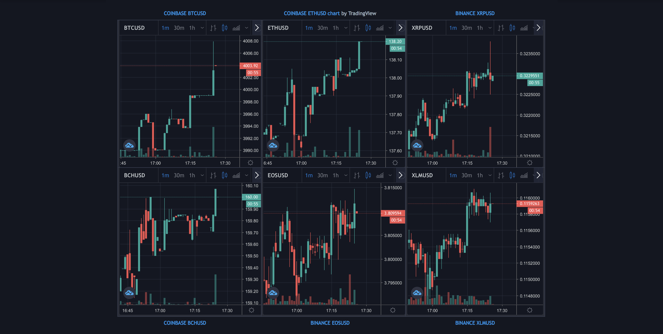Image resolution: width=663 pixels, height=334 pixels.
Task: Select candles chart style in BCHUSD widget
Action: tap(224, 175)
